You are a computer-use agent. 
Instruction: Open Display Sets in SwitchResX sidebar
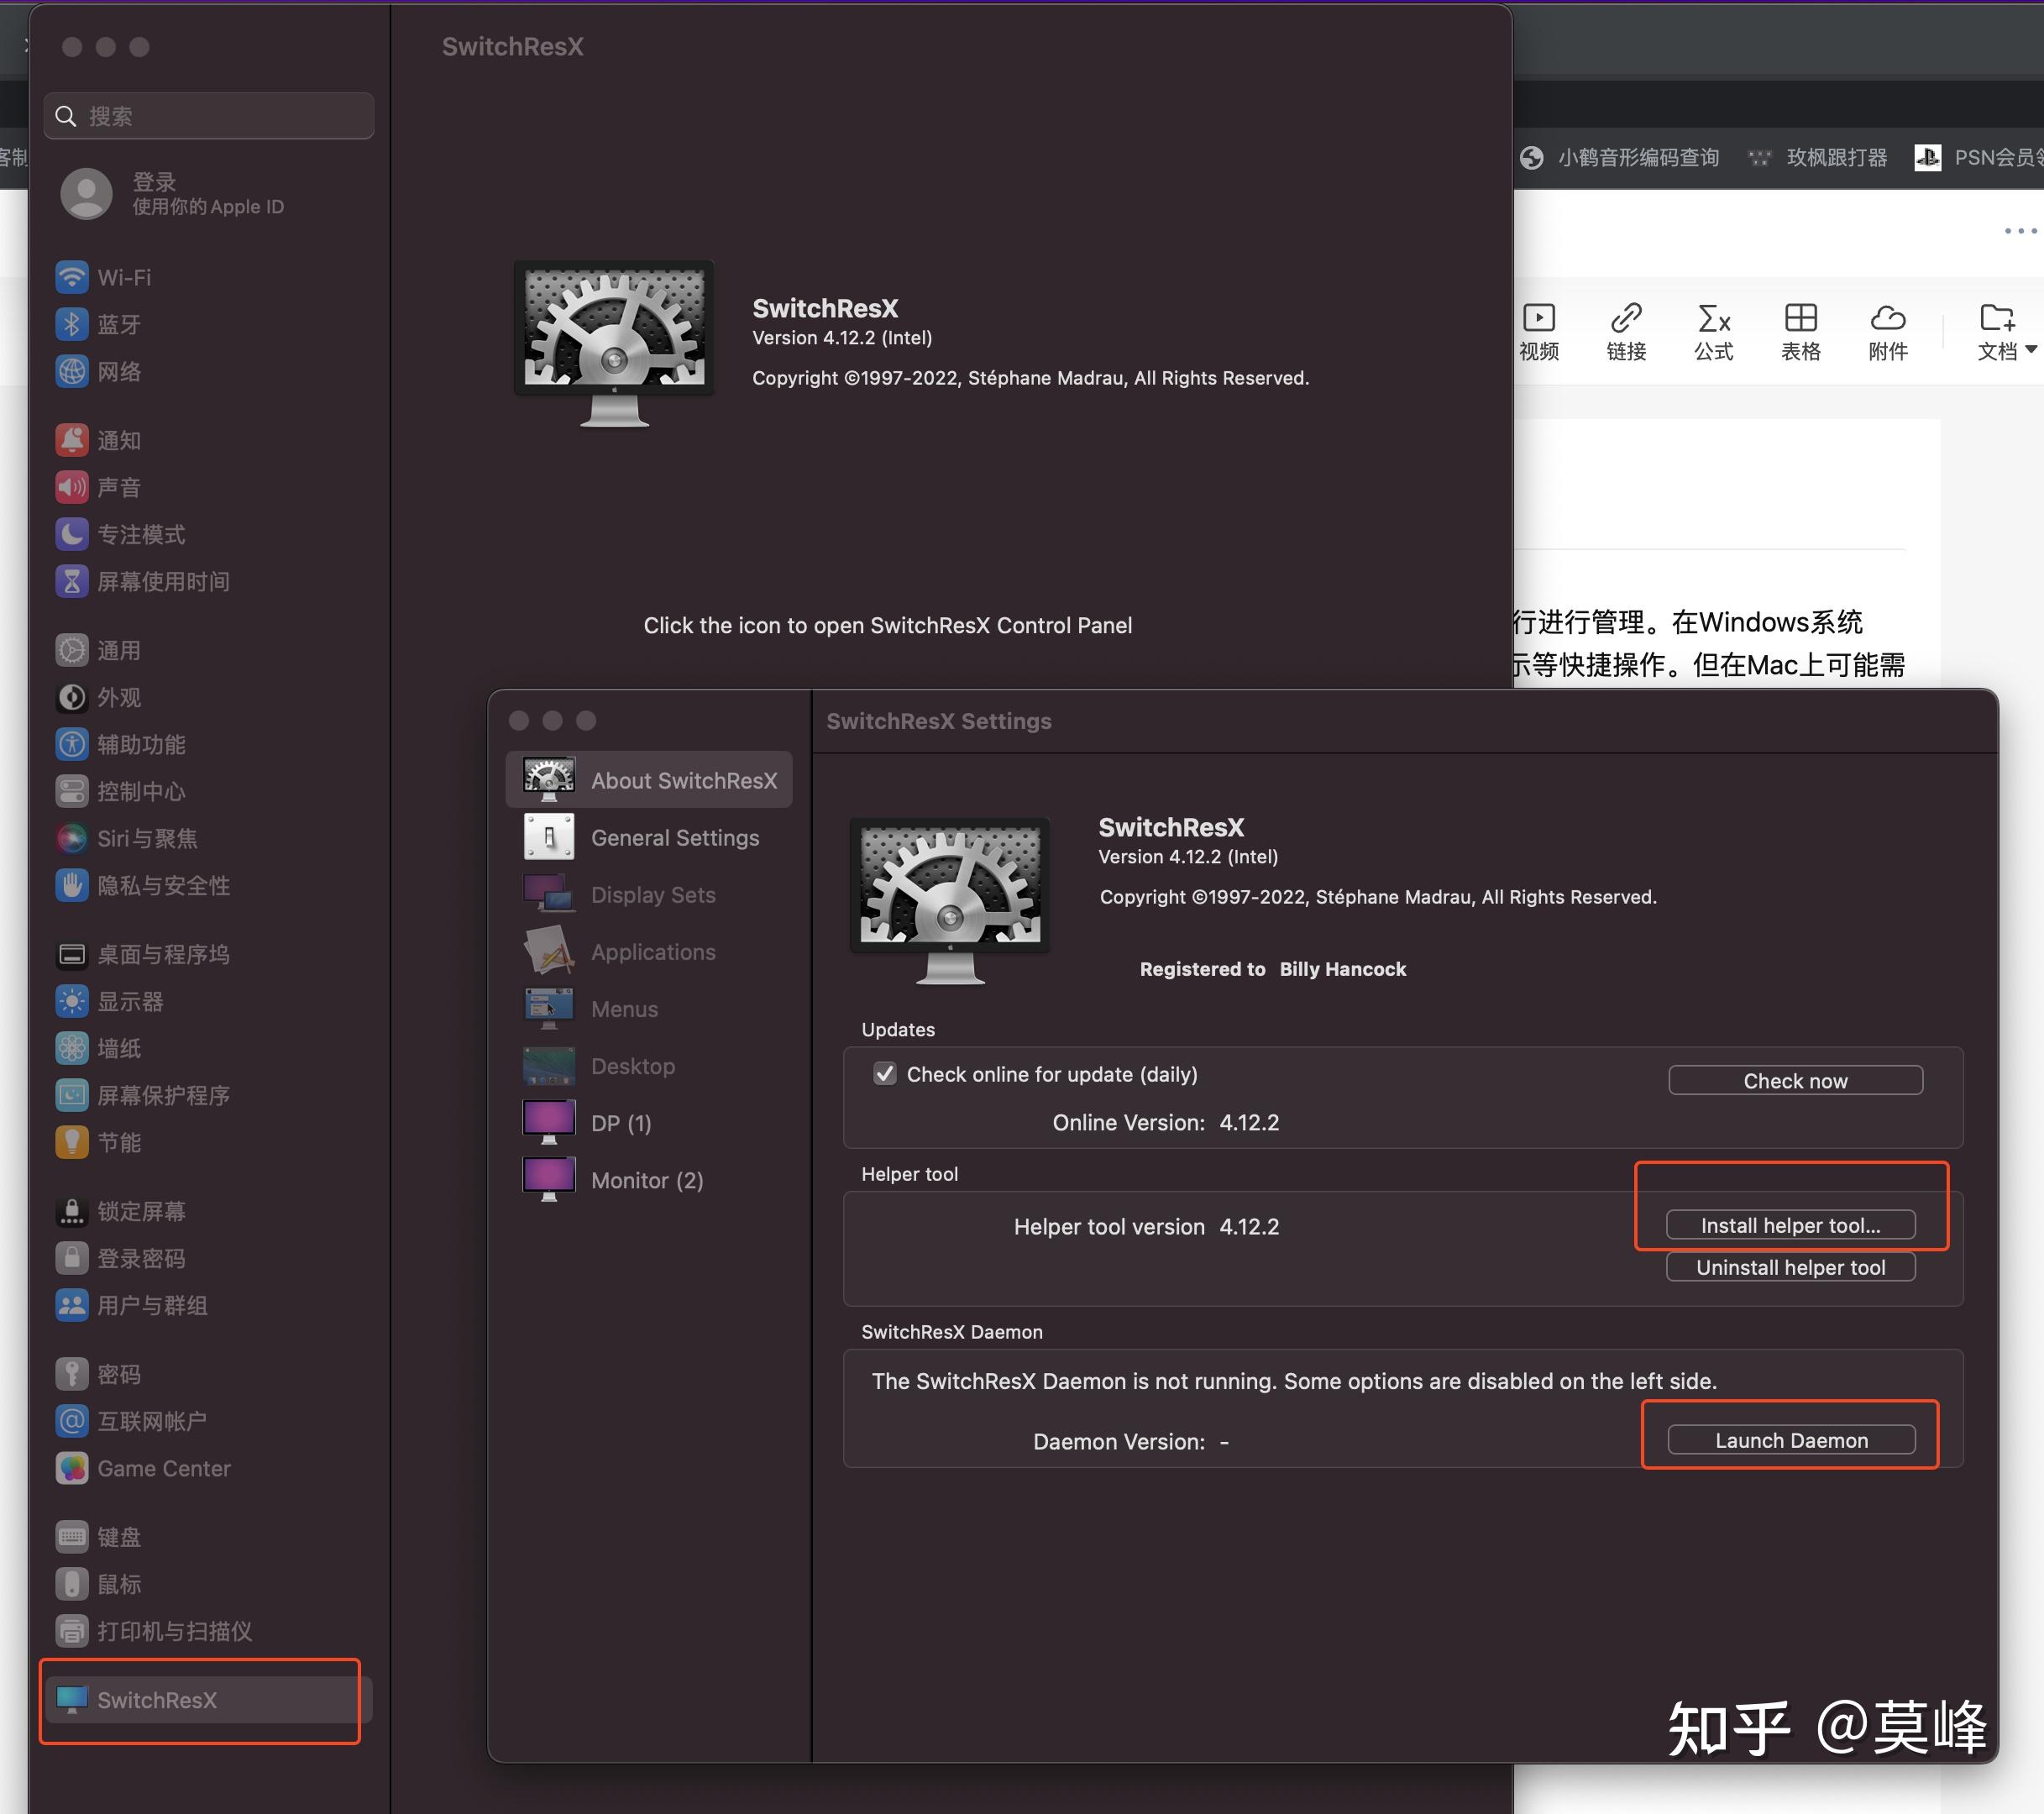(649, 894)
